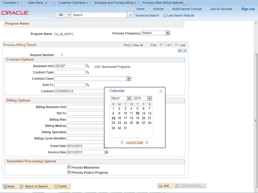The width and height of the screenshot is (258, 193).
Task: Open the Main Menu navigation
Action: click(37, 3)
